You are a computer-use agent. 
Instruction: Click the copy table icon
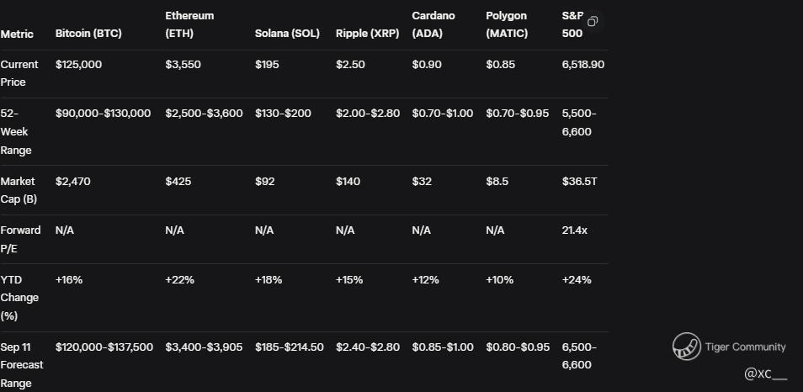593,21
